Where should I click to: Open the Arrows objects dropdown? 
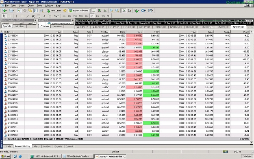pyautogui.click(x=56, y=16)
